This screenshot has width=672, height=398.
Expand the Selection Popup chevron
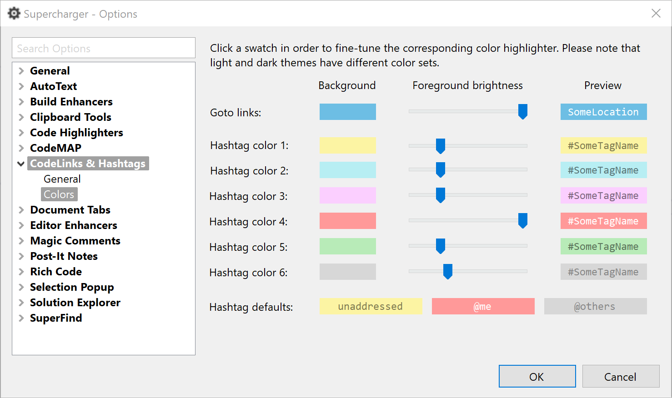[x=21, y=287]
